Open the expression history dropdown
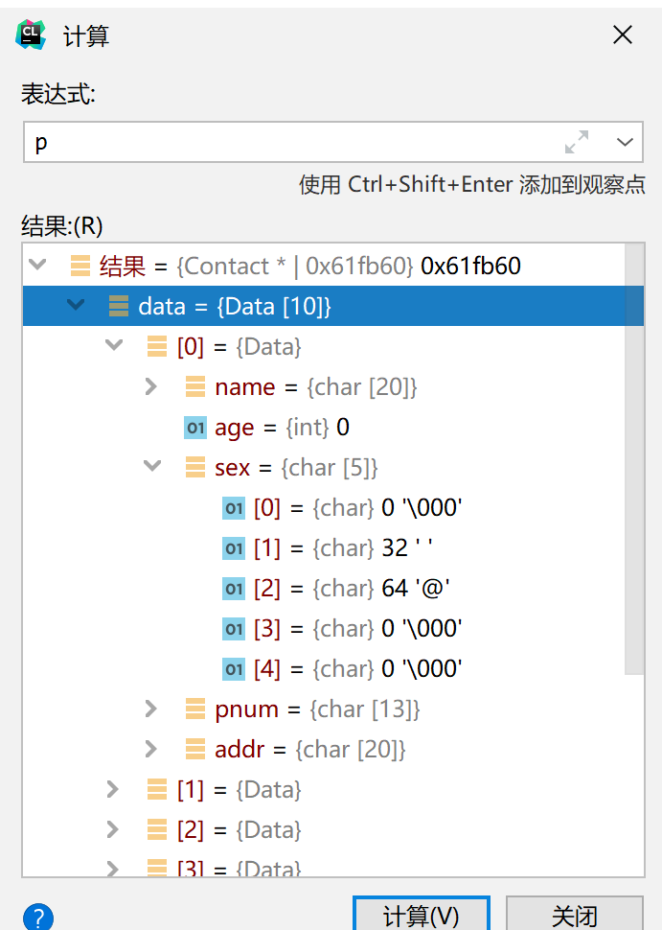 [x=626, y=141]
